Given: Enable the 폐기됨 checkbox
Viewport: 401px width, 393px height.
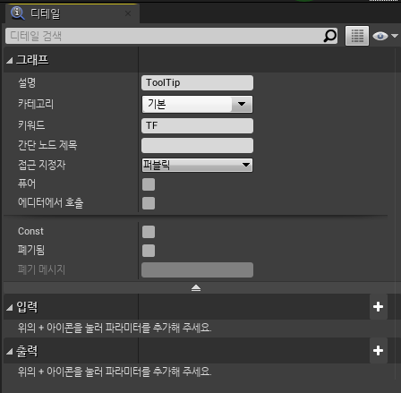Looking at the screenshot, I should 149,251.
